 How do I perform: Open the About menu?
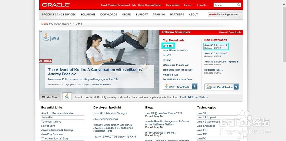click(x=193, y=15)
